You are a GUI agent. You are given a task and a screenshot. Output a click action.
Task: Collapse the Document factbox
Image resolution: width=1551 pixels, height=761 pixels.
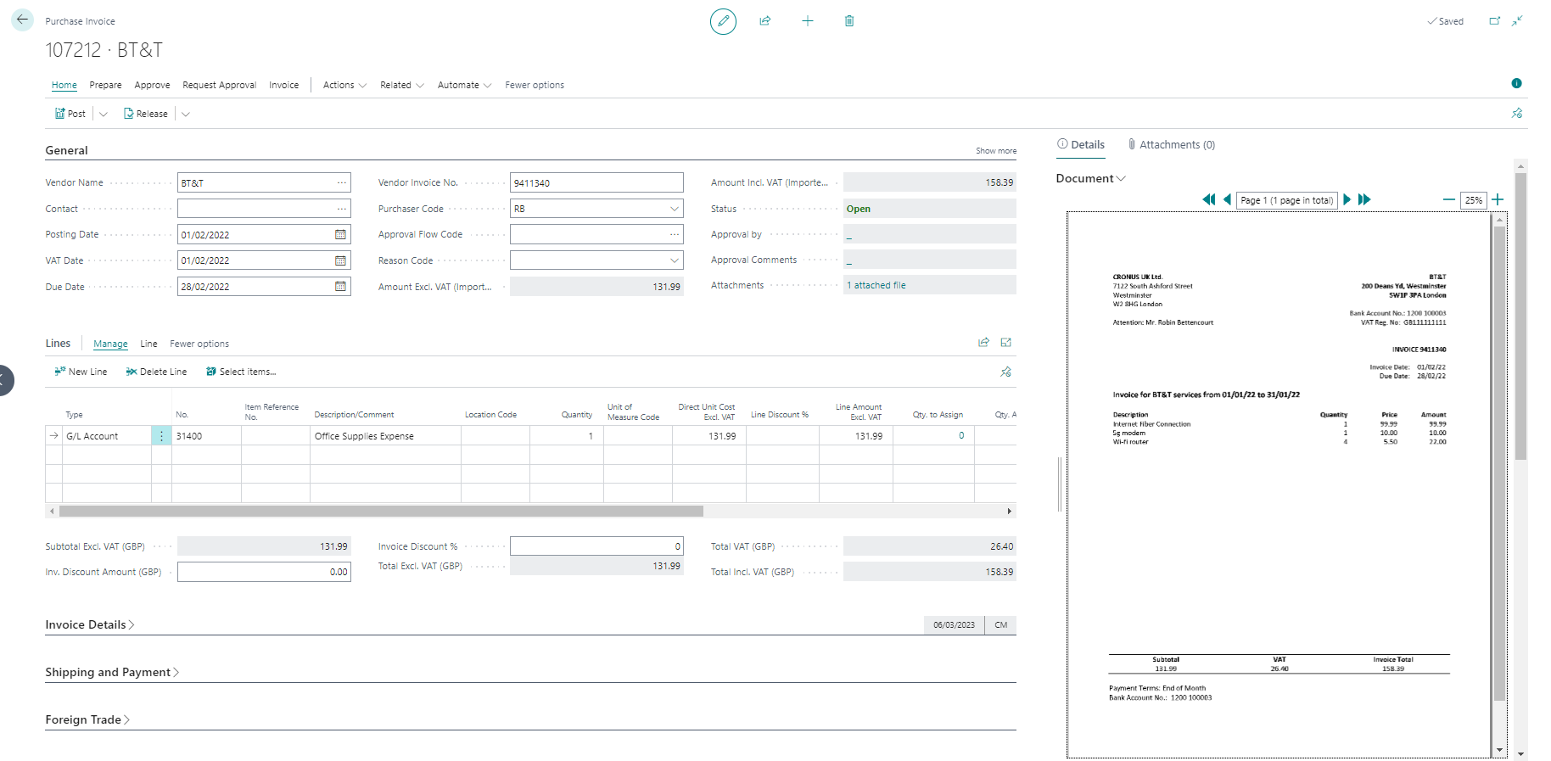tap(1090, 178)
